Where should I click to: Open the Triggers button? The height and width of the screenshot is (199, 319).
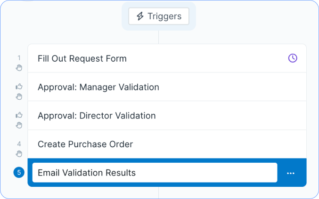pos(159,16)
